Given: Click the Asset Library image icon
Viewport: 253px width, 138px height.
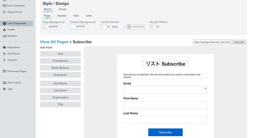Looking at the screenshot, I should (4, 83).
